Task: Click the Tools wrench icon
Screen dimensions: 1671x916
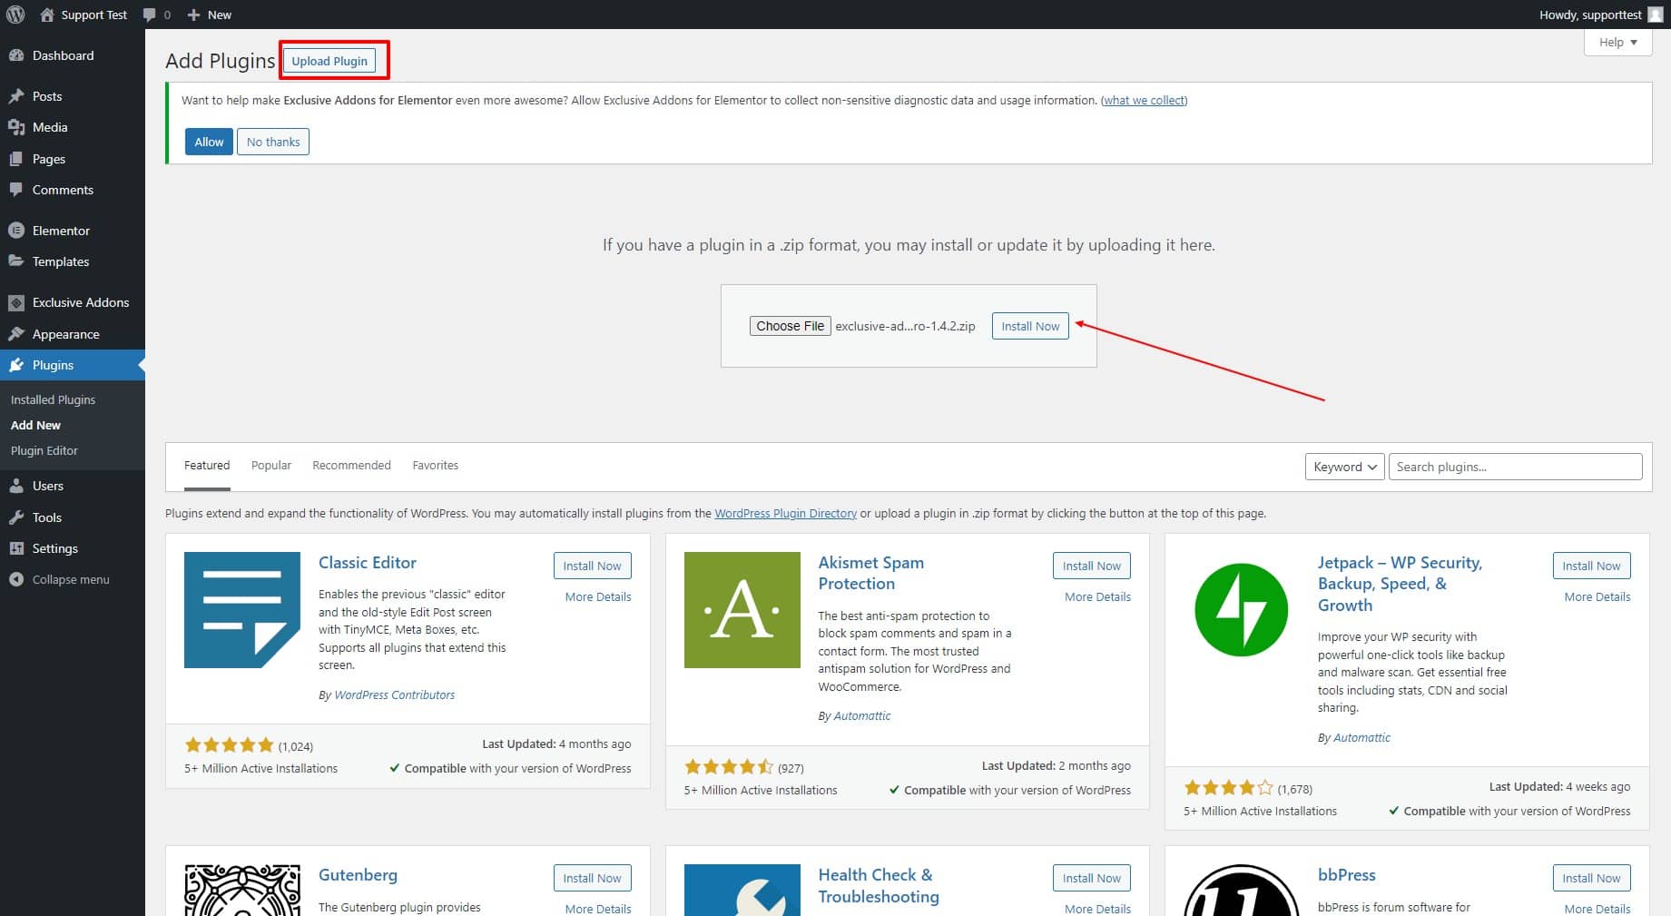Action: [x=16, y=517]
